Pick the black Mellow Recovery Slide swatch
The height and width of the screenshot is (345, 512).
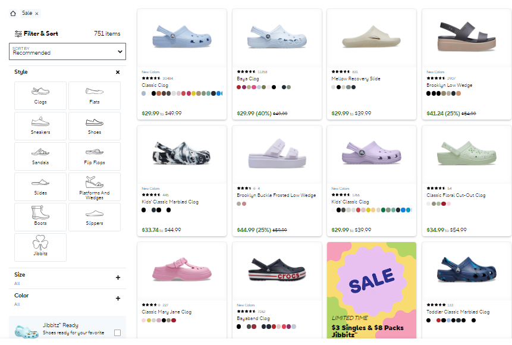click(338, 87)
